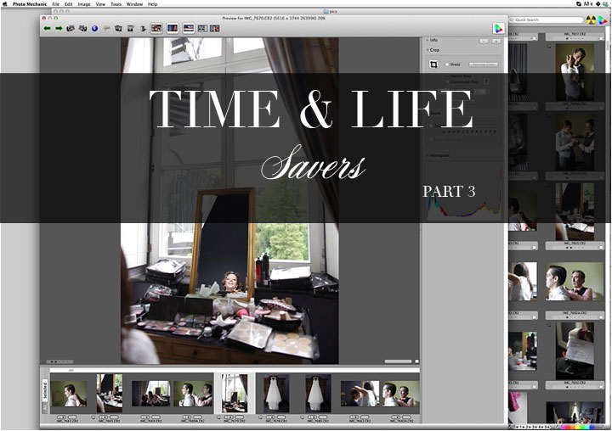Open the Photo Mechanic application menu
This screenshot has height=431, width=612.
(x=30, y=4)
